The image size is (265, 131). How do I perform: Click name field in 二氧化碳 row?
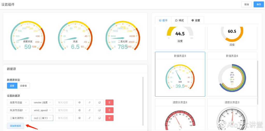pyautogui.click(x=64, y=118)
